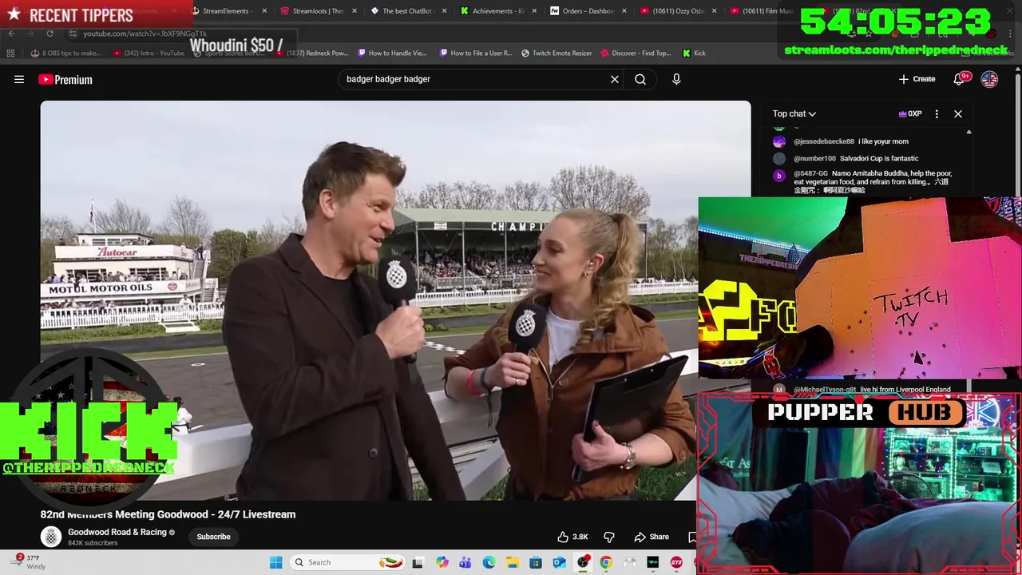Close The best ChatBot browser tab
Image resolution: width=1022 pixels, height=575 pixels.
coord(444,11)
